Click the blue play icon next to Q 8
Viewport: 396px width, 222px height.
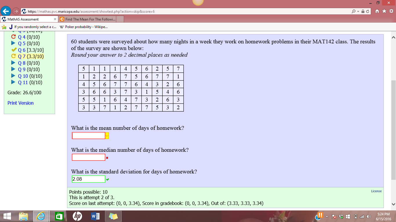[x=13, y=63]
